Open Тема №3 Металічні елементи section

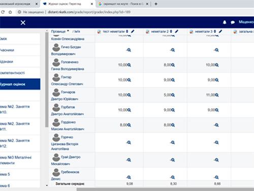(x=20, y=160)
